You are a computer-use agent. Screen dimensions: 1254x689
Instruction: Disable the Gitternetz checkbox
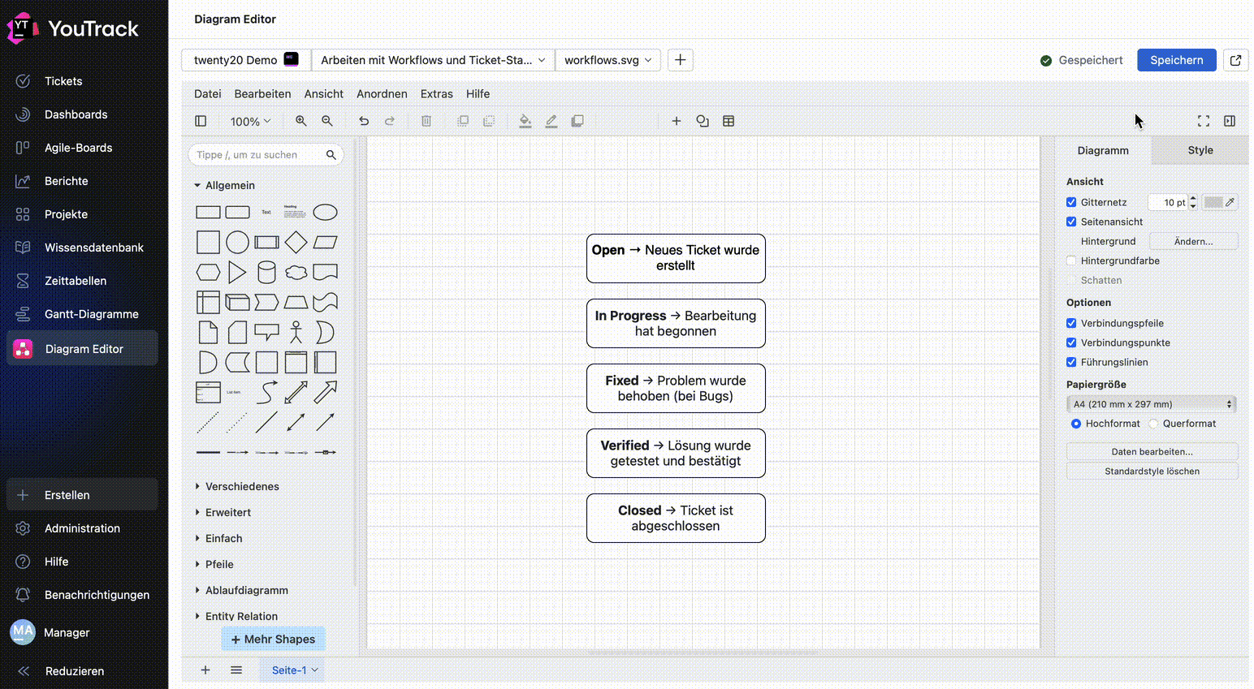(x=1071, y=202)
